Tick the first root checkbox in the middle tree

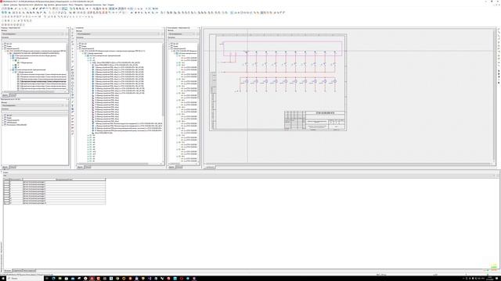[80, 44]
